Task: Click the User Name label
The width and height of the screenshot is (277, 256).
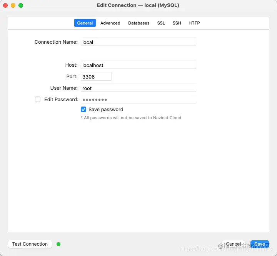Action: (64, 88)
